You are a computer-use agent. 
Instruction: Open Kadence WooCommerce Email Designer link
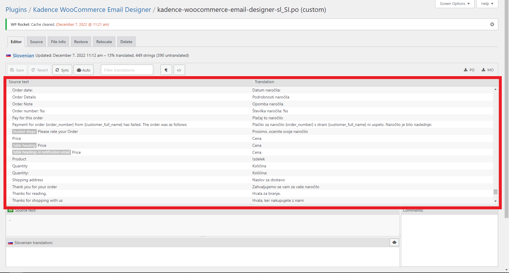click(92, 10)
